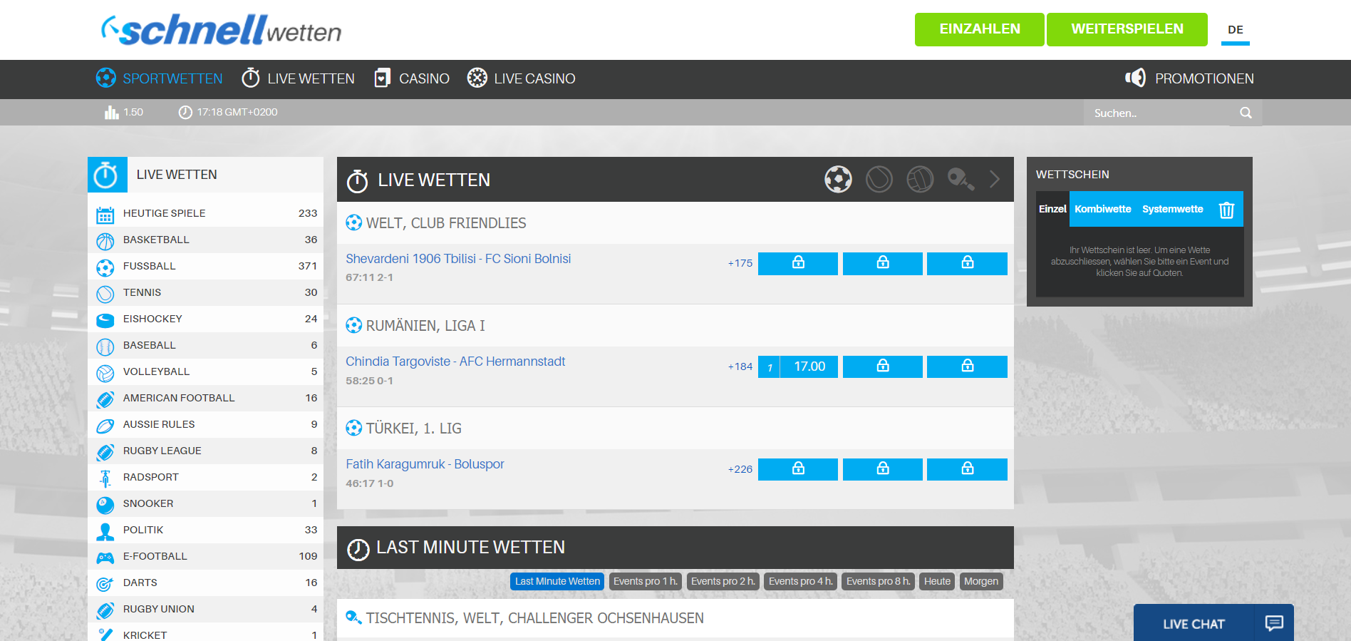Expand +184 more markets for Chindia match

tap(740, 366)
